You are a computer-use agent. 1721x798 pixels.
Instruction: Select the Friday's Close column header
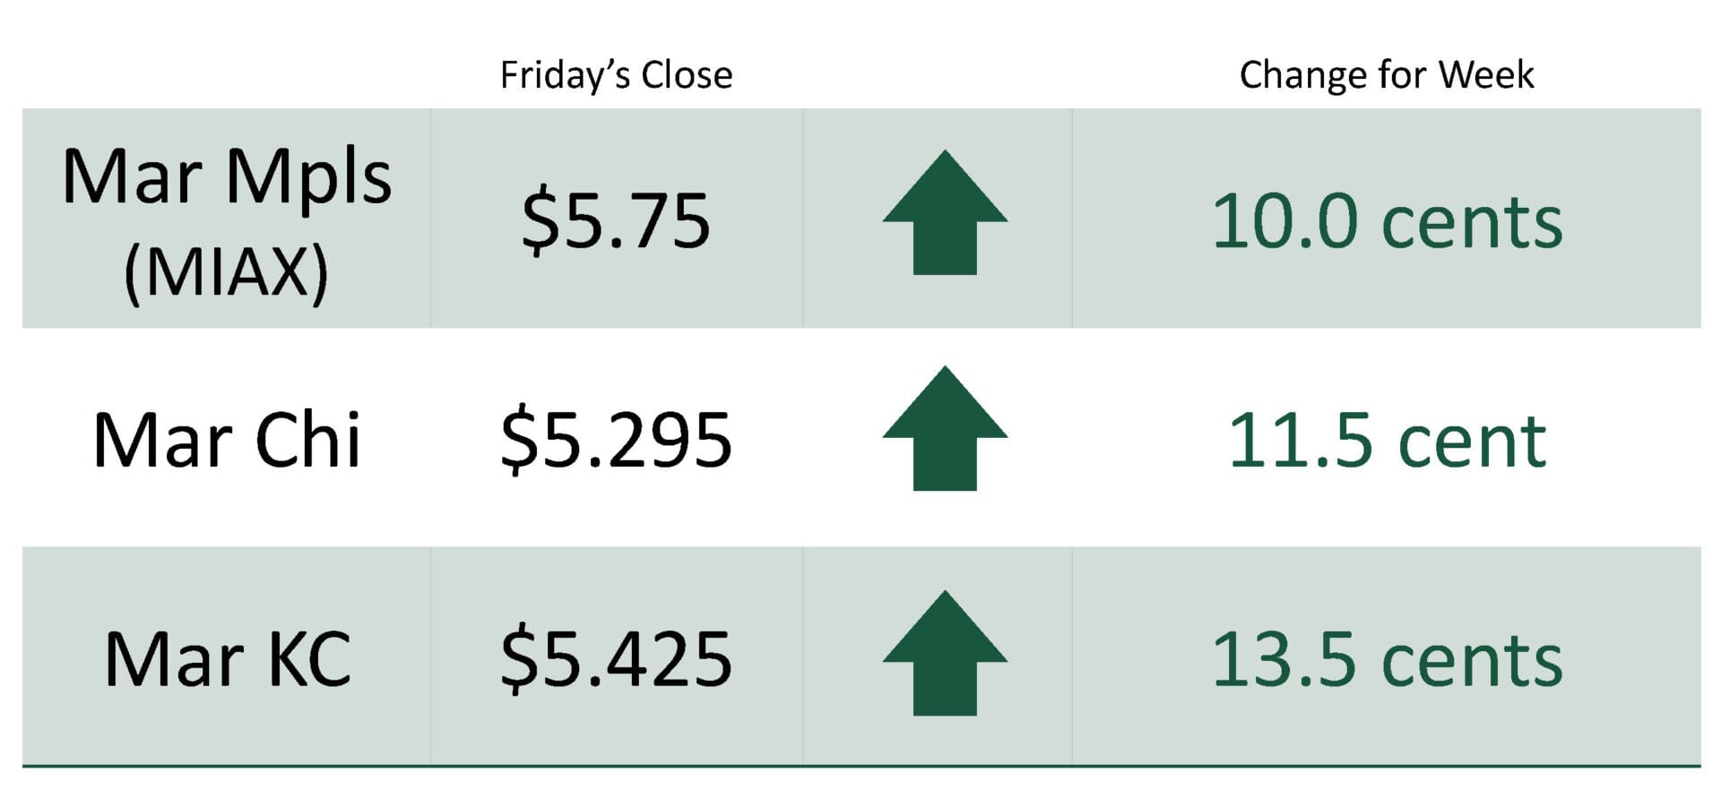tap(616, 75)
